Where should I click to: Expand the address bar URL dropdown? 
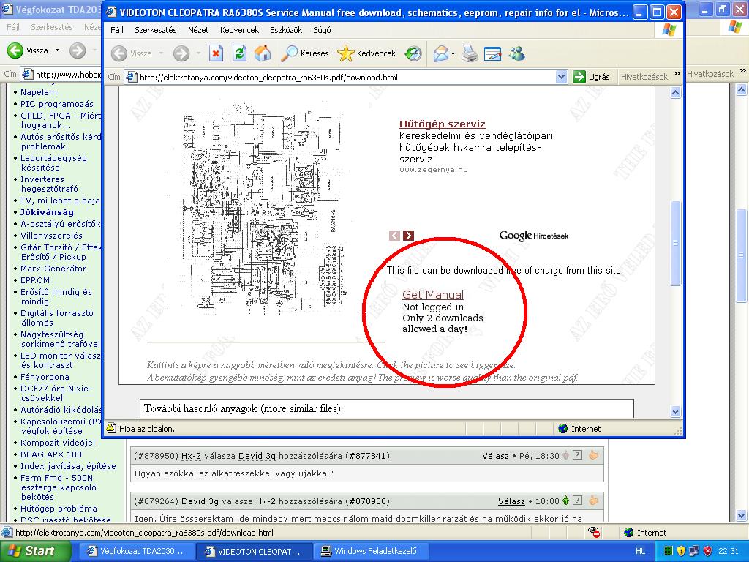tap(562, 77)
